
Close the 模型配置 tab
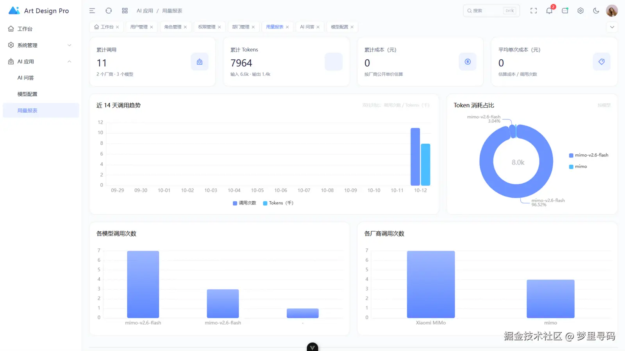tap(352, 27)
